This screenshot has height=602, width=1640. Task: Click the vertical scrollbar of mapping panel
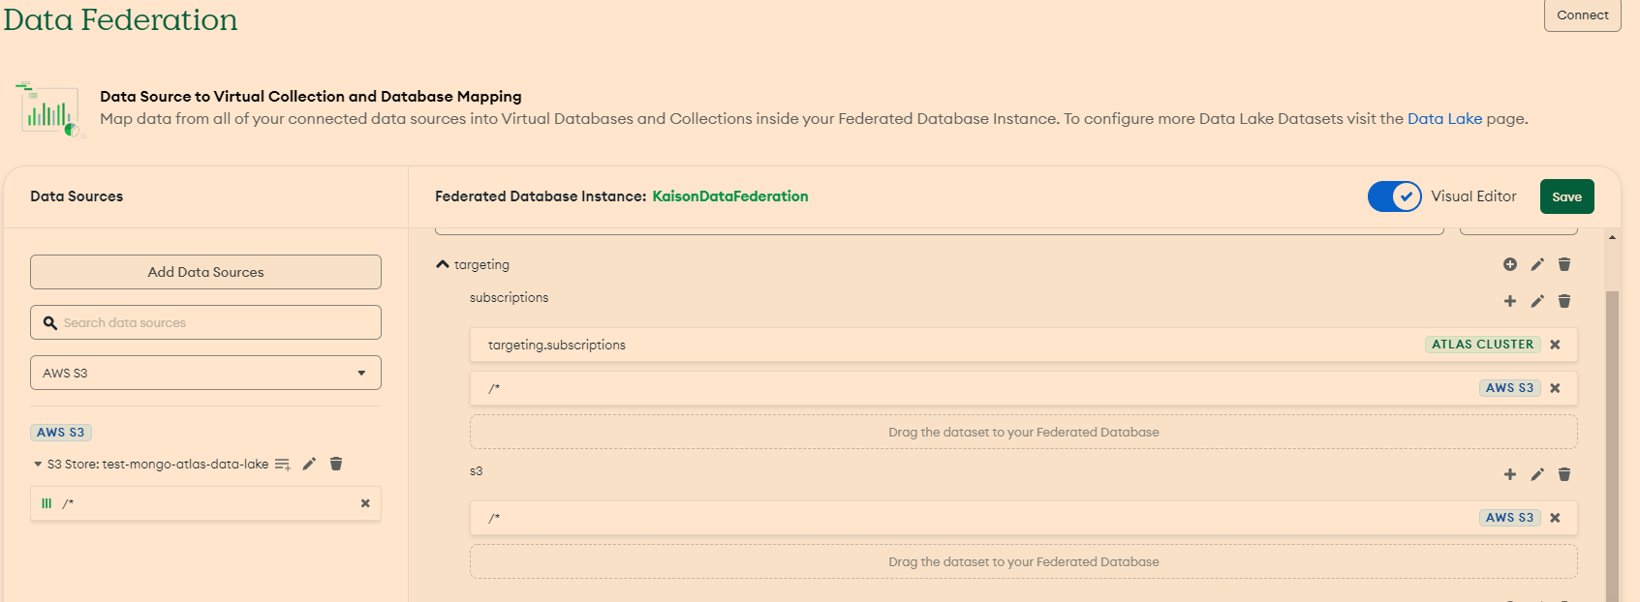pyautogui.click(x=1612, y=436)
